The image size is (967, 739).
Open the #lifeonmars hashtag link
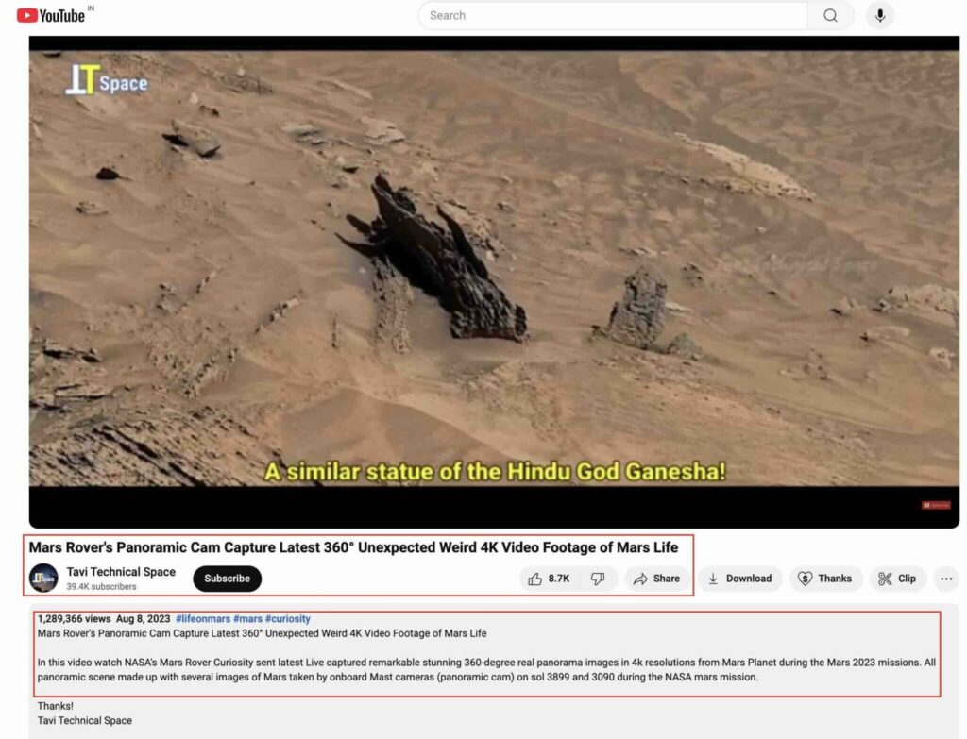tap(203, 619)
